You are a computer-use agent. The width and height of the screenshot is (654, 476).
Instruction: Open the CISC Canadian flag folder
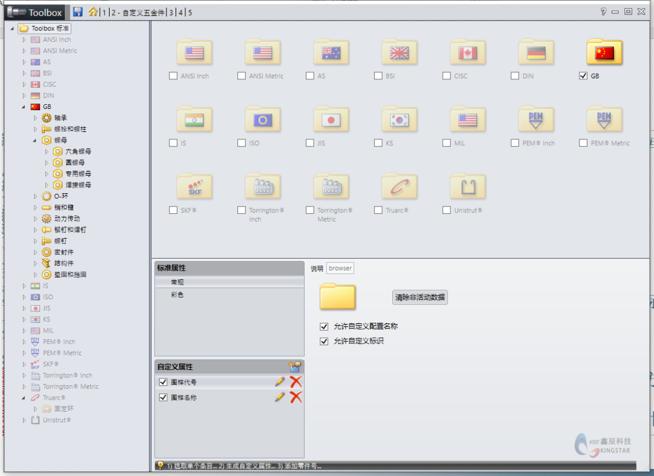[468, 52]
